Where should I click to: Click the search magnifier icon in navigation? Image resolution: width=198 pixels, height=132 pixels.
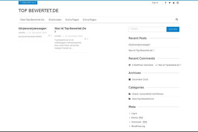177,19
